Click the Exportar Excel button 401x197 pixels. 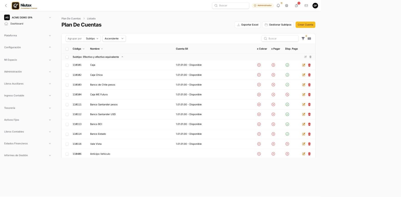pos(248,25)
